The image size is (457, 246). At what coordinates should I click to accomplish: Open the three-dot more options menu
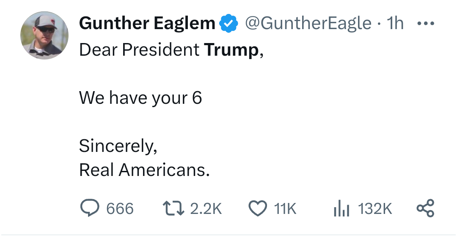(426, 23)
